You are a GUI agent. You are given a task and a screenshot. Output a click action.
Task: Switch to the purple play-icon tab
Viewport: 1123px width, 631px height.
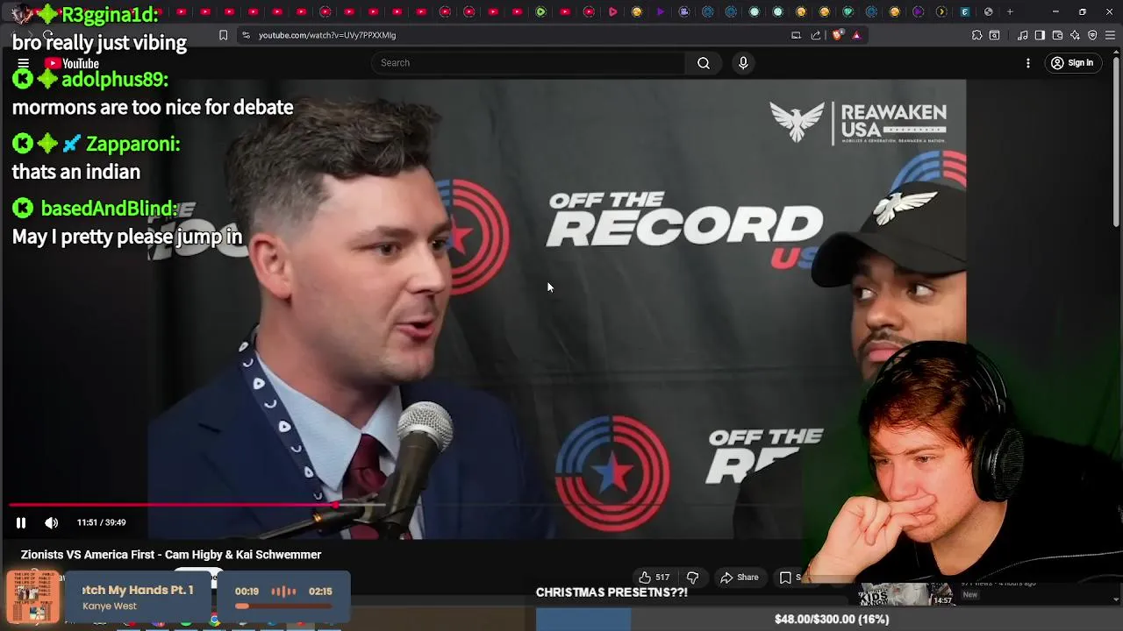pyautogui.click(x=661, y=11)
